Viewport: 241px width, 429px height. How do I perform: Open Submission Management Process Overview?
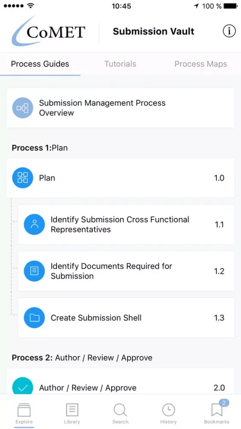click(x=120, y=108)
